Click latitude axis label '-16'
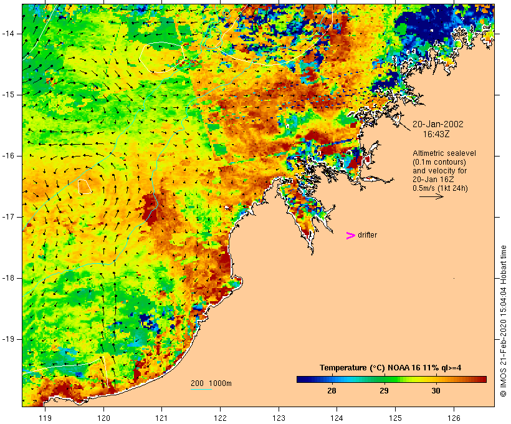This screenshot has height=424, width=511. coord(8,156)
